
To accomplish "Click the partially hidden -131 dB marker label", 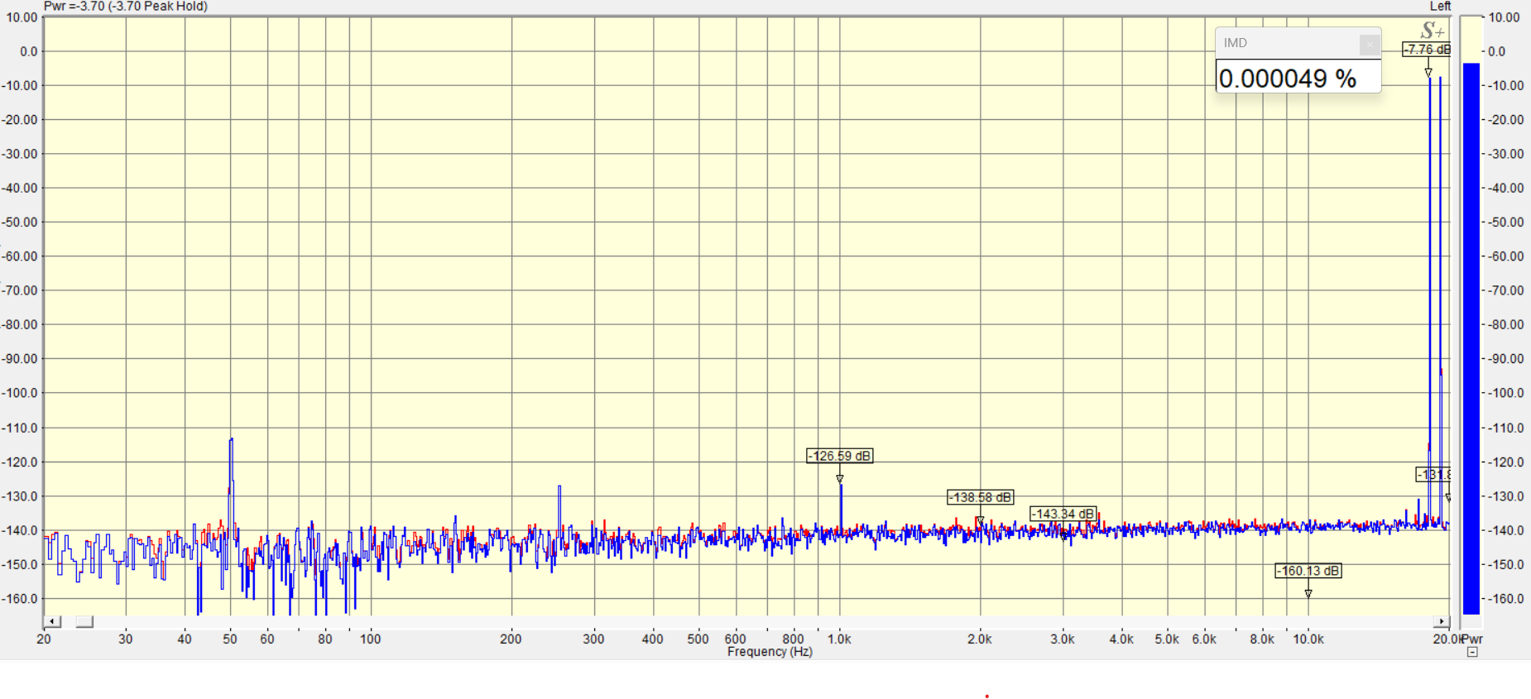I will (x=1433, y=474).
